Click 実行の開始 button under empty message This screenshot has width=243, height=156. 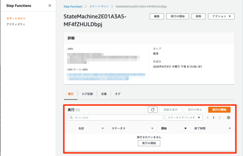(x=149, y=143)
